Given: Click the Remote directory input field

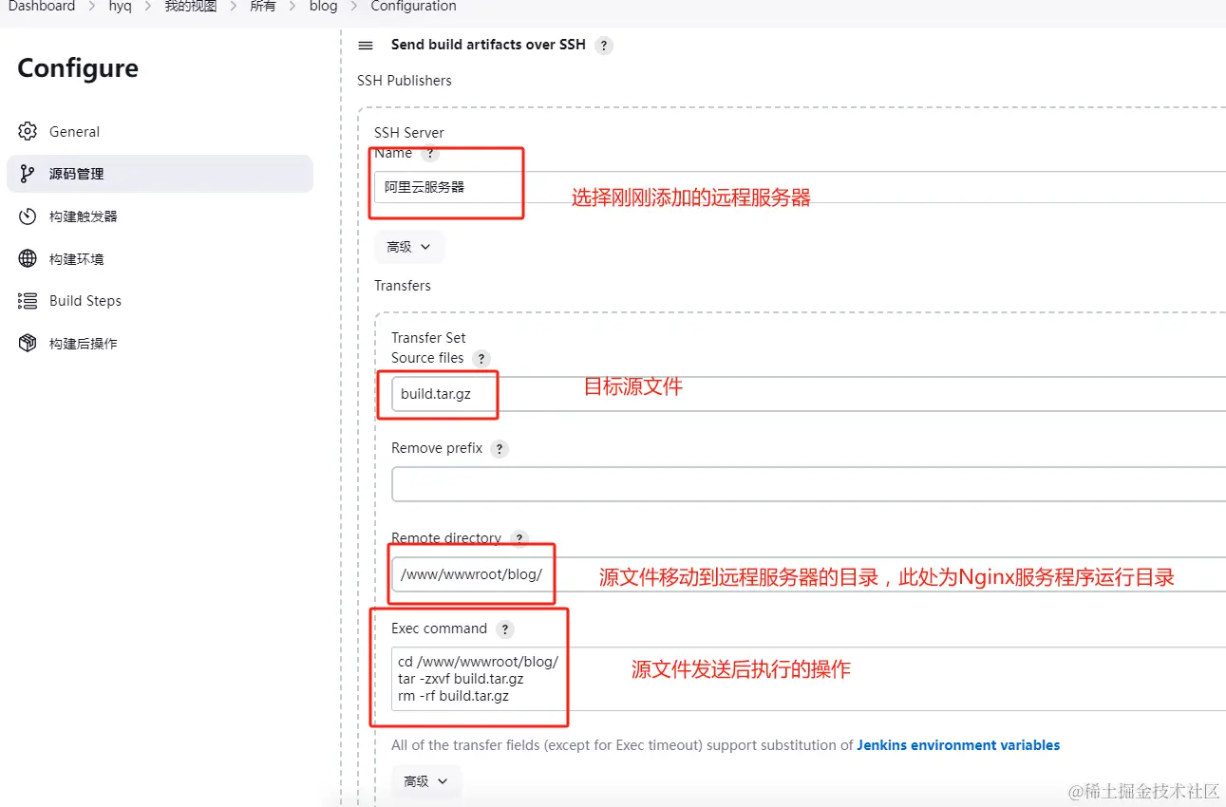Looking at the screenshot, I should click(x=808, y=574).
